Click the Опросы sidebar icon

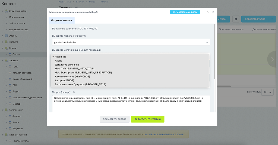tap(6, 36)
